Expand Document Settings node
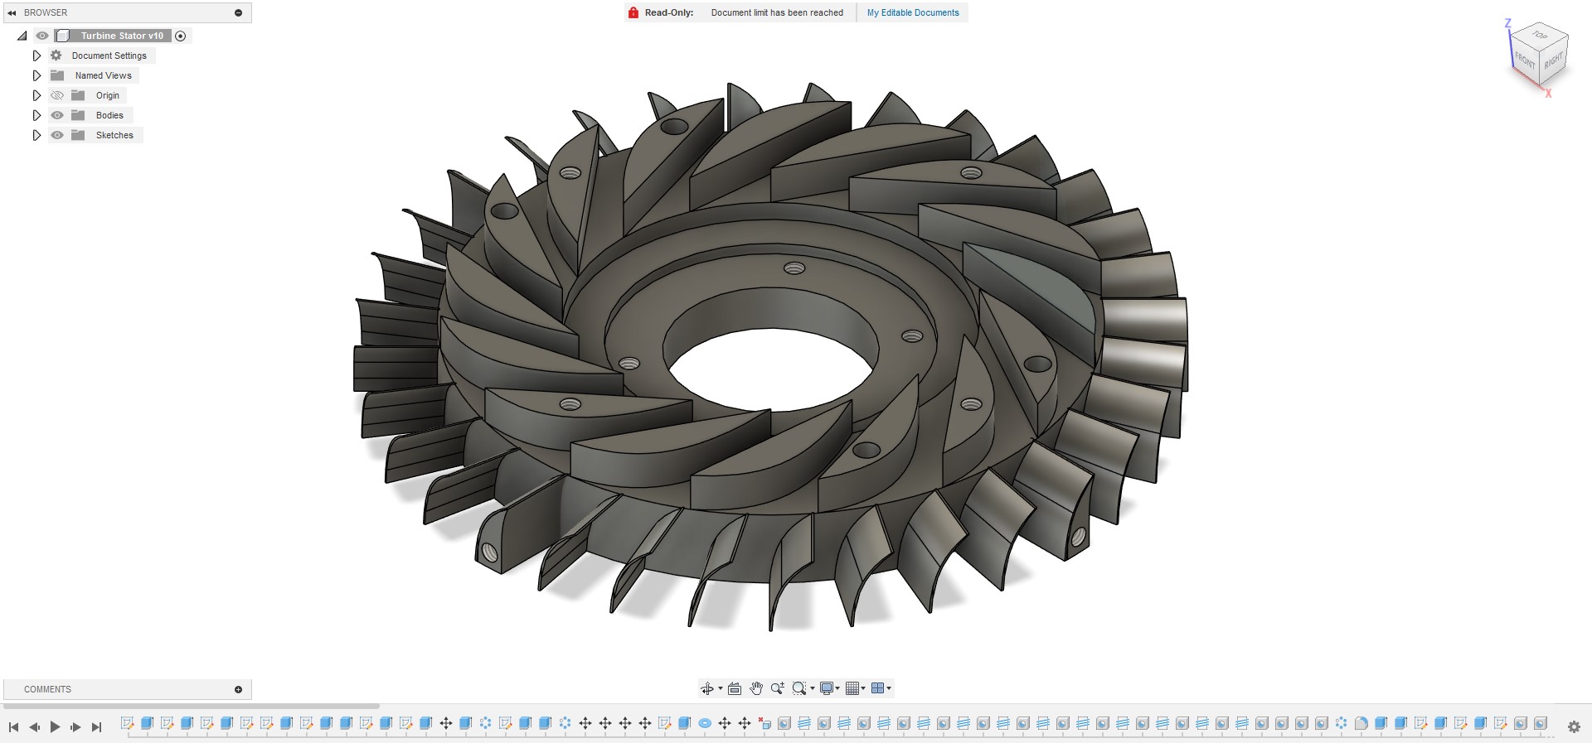 (36, 55)
